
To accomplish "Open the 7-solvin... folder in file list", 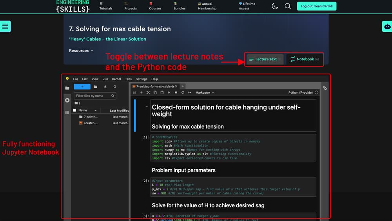I will pos(100,117).
